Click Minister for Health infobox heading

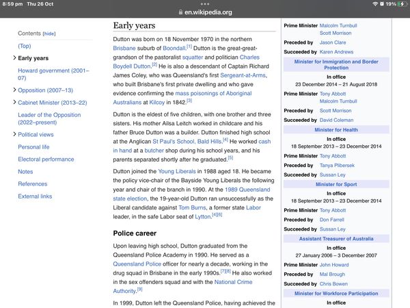pos(336,129)
